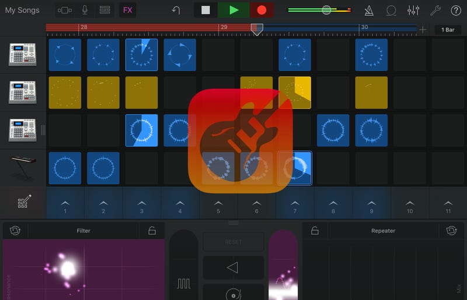The height and width of the screenshot is (300, 467).
Task: Open the Loop Browser icon
Action: tap(391, 10)
